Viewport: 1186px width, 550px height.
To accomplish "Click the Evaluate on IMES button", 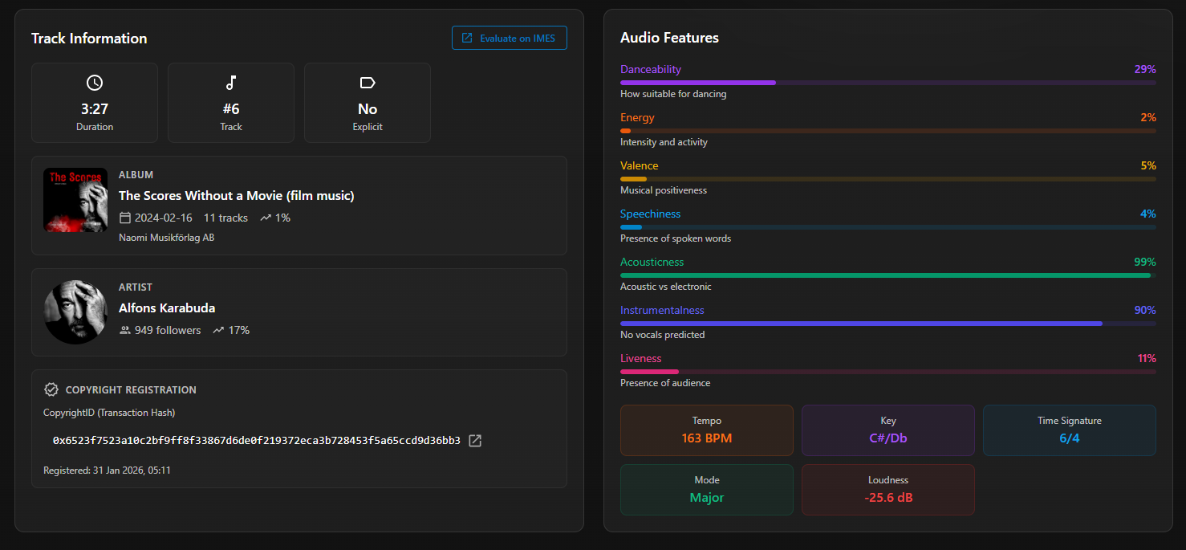I will click(x=509, y=38).
